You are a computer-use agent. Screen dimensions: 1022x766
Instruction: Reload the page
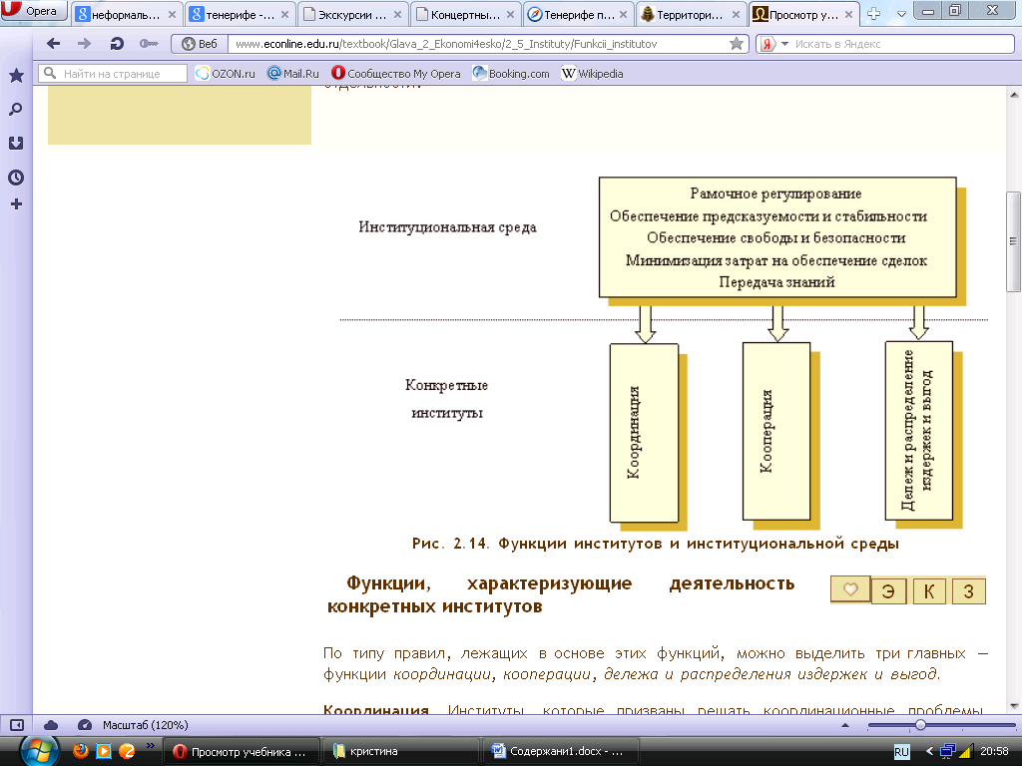point(117,44)
